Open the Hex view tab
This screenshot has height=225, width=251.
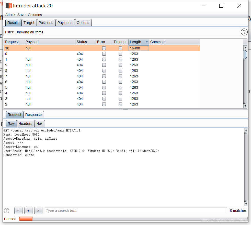coord(40,124)
